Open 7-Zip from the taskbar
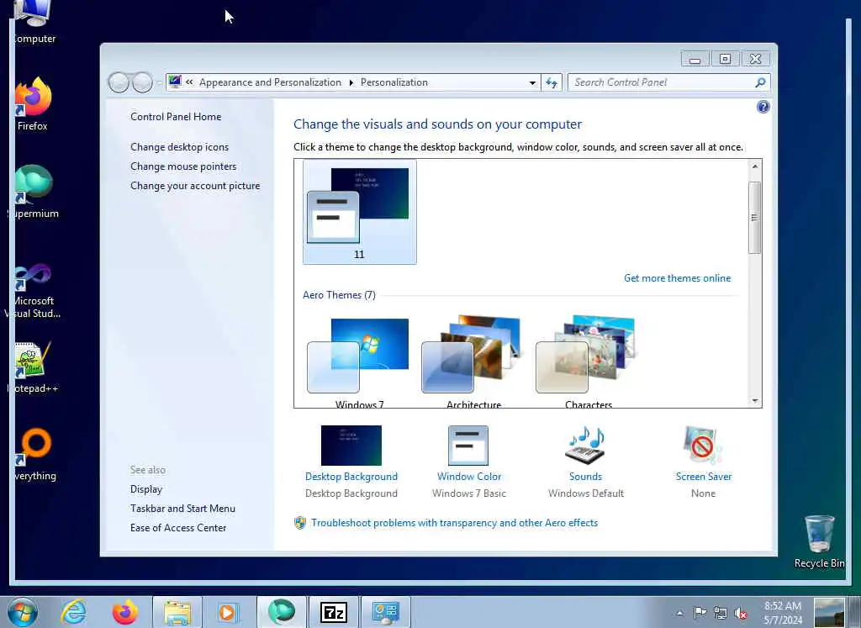Viewport: 861px width, 628px height. pos(333,612)
